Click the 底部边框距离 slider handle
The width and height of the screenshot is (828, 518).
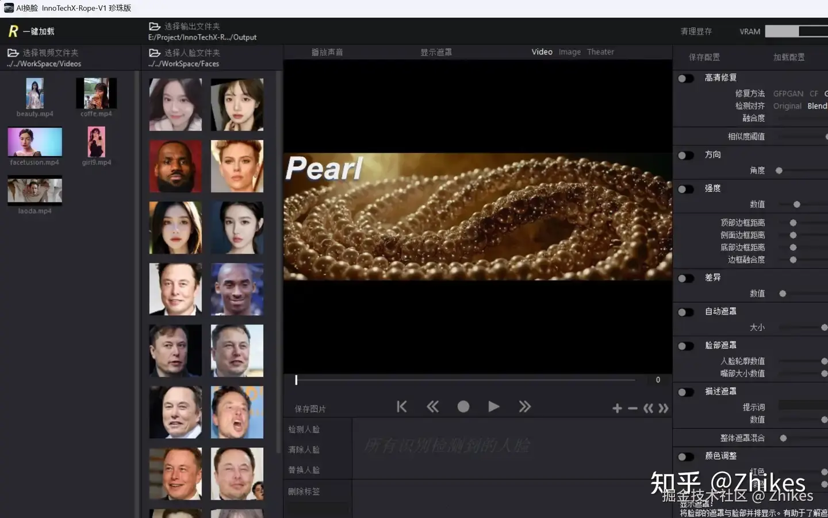tap(793, 248)
